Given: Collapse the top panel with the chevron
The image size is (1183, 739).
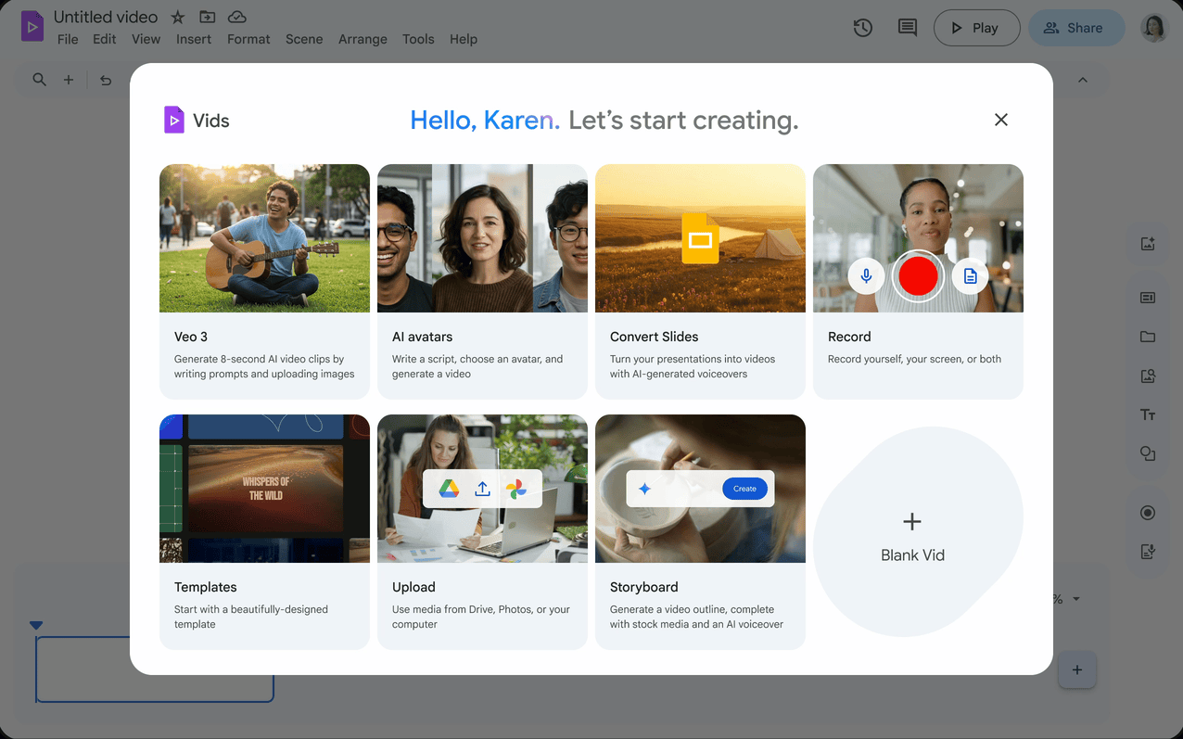Looking at the screenshot, I should pyautogui.click(x=1083, y=80).
